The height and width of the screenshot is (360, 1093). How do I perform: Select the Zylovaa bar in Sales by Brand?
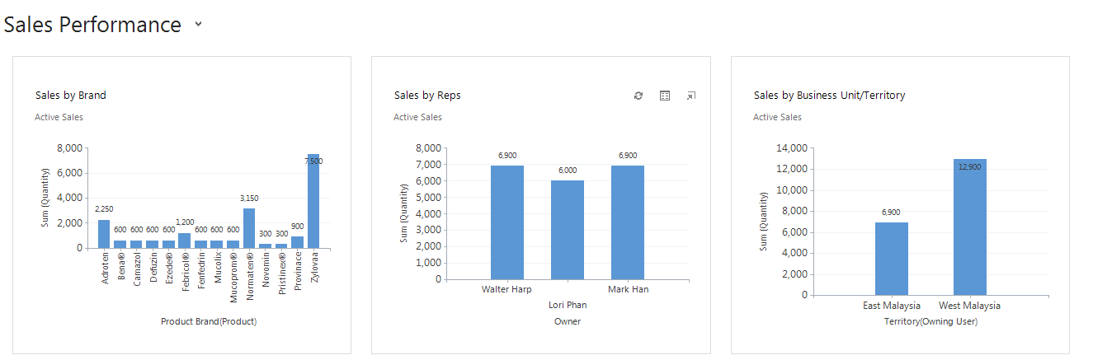313,201
